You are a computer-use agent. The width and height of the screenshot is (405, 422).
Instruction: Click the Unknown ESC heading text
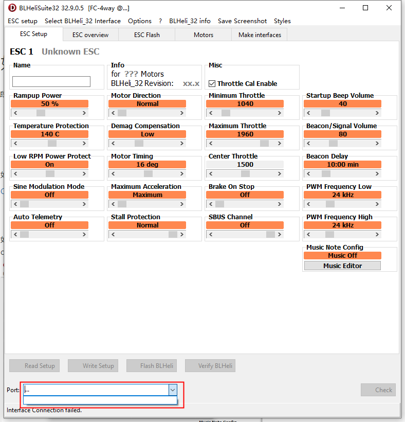click(70, 51)
